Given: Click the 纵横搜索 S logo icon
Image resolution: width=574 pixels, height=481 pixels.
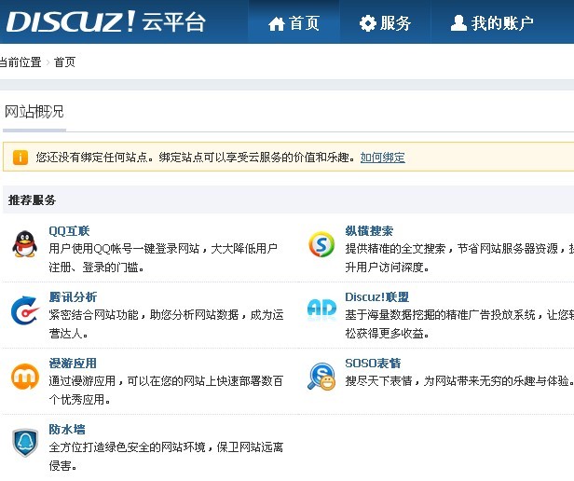Looking at the screenshot, I should [321, 244].
